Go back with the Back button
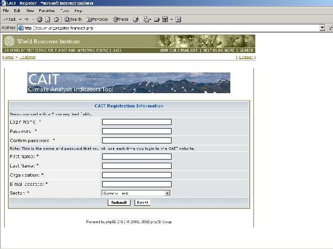 pyautogui.click(x=10, y=19)
